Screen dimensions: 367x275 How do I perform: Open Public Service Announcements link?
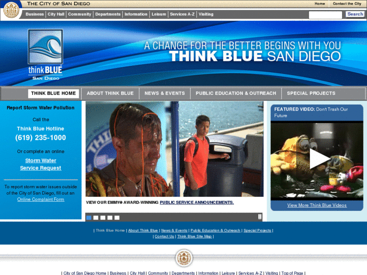[196, 202]
